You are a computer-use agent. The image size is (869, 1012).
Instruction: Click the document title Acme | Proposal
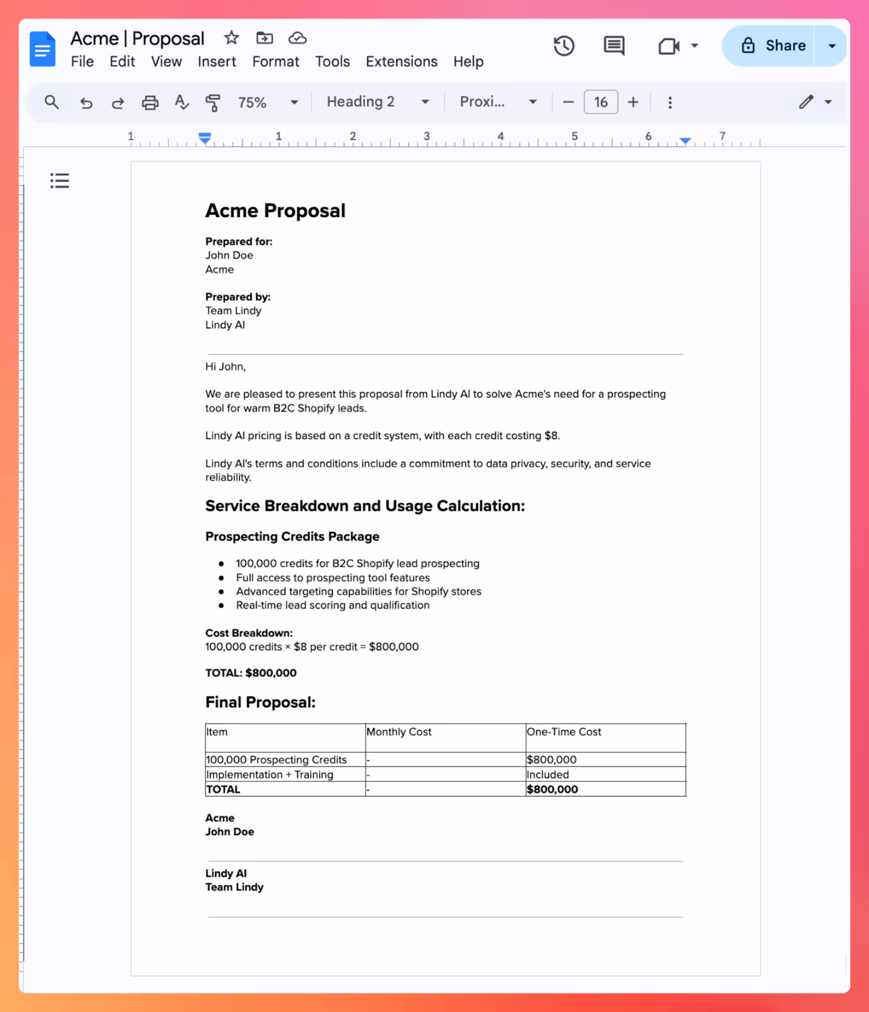pos(137,39)
